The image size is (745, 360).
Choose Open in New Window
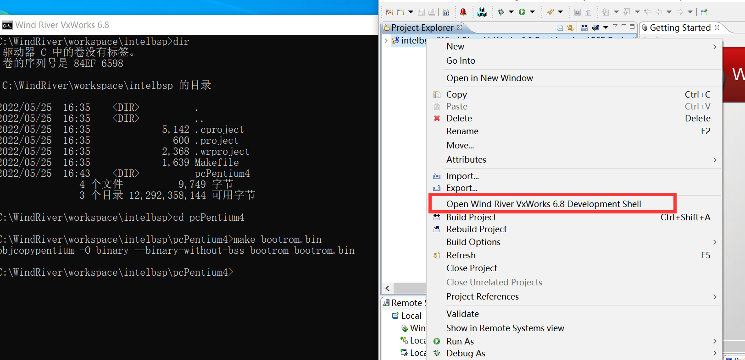[x=574, y=78]
